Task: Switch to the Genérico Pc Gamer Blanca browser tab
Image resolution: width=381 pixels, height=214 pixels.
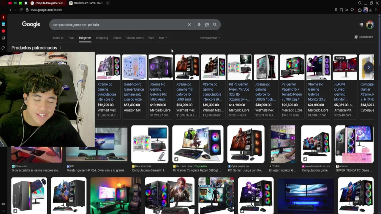Action: [86, 3]
